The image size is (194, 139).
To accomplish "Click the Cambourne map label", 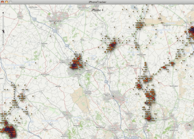I will coord(167,25).
